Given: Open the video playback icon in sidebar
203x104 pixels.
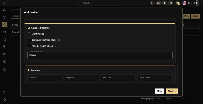Looking at the screenshot, I should click(5, 62).
